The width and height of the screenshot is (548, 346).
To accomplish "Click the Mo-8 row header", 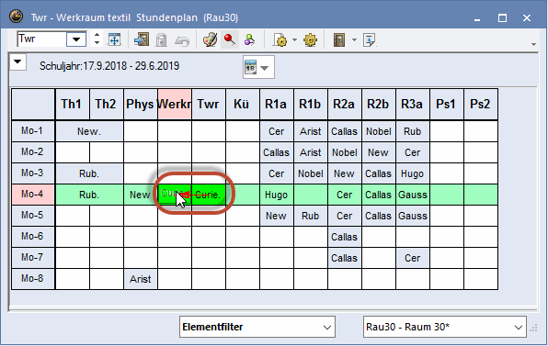I will point(32,278).
